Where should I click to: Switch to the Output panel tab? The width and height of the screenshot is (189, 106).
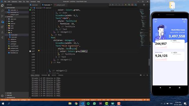tap(54, 75)
